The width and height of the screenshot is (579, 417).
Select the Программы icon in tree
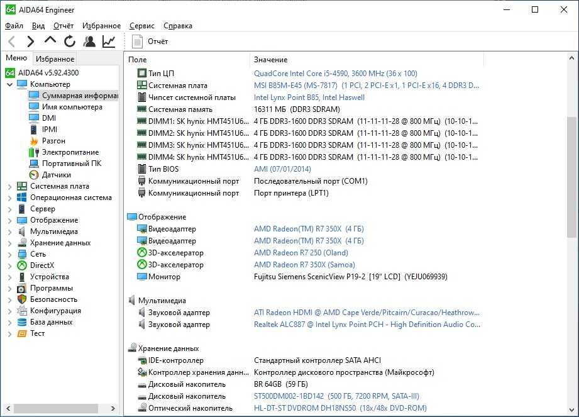click(x=22, y=288)
